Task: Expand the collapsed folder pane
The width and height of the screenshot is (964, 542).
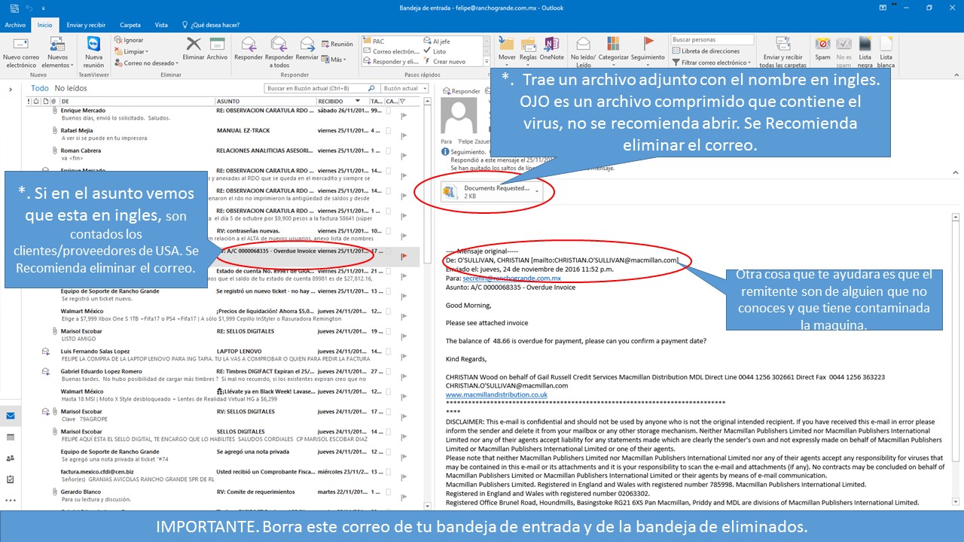Action: pos(11,90)
